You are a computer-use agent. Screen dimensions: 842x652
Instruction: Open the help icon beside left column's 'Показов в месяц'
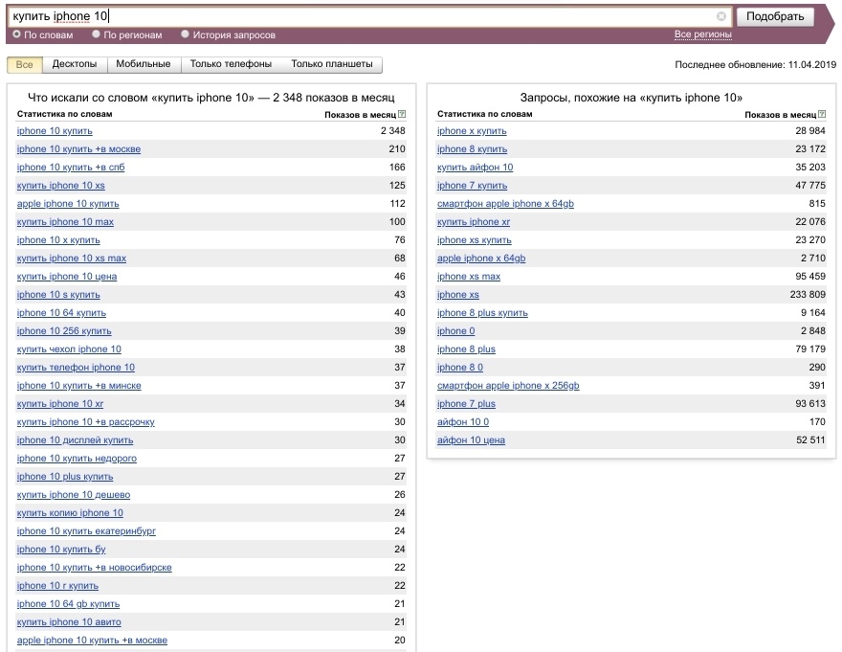tap(402, 115)
